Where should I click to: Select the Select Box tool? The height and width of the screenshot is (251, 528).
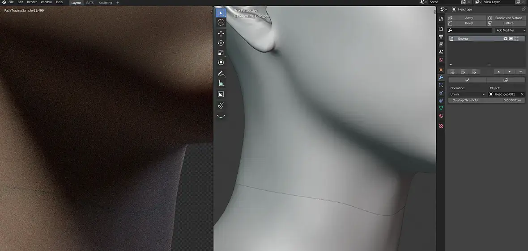coord(221,13)
